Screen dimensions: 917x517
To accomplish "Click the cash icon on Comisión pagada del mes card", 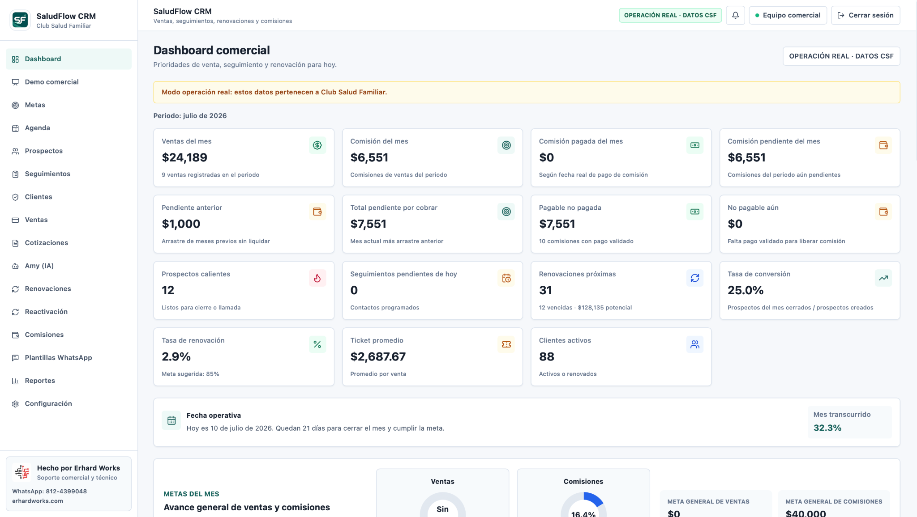I will click(x=695, y=145).
